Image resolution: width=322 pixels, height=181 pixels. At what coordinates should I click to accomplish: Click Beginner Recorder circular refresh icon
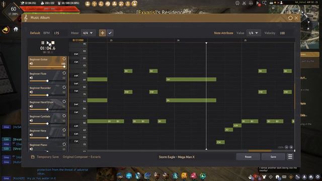click(x=64, y=87)
